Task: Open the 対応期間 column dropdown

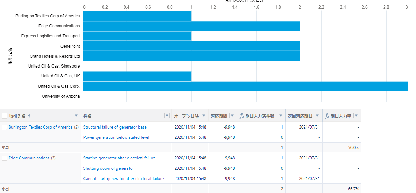Action: [x=232, y=116]
